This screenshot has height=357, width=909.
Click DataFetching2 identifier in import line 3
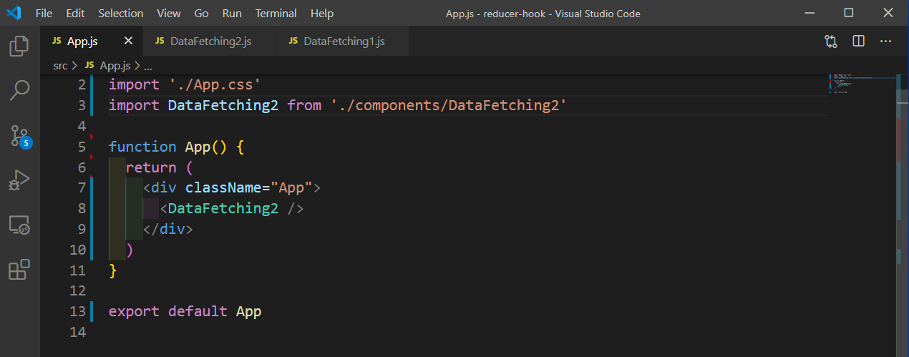[223, 105]
